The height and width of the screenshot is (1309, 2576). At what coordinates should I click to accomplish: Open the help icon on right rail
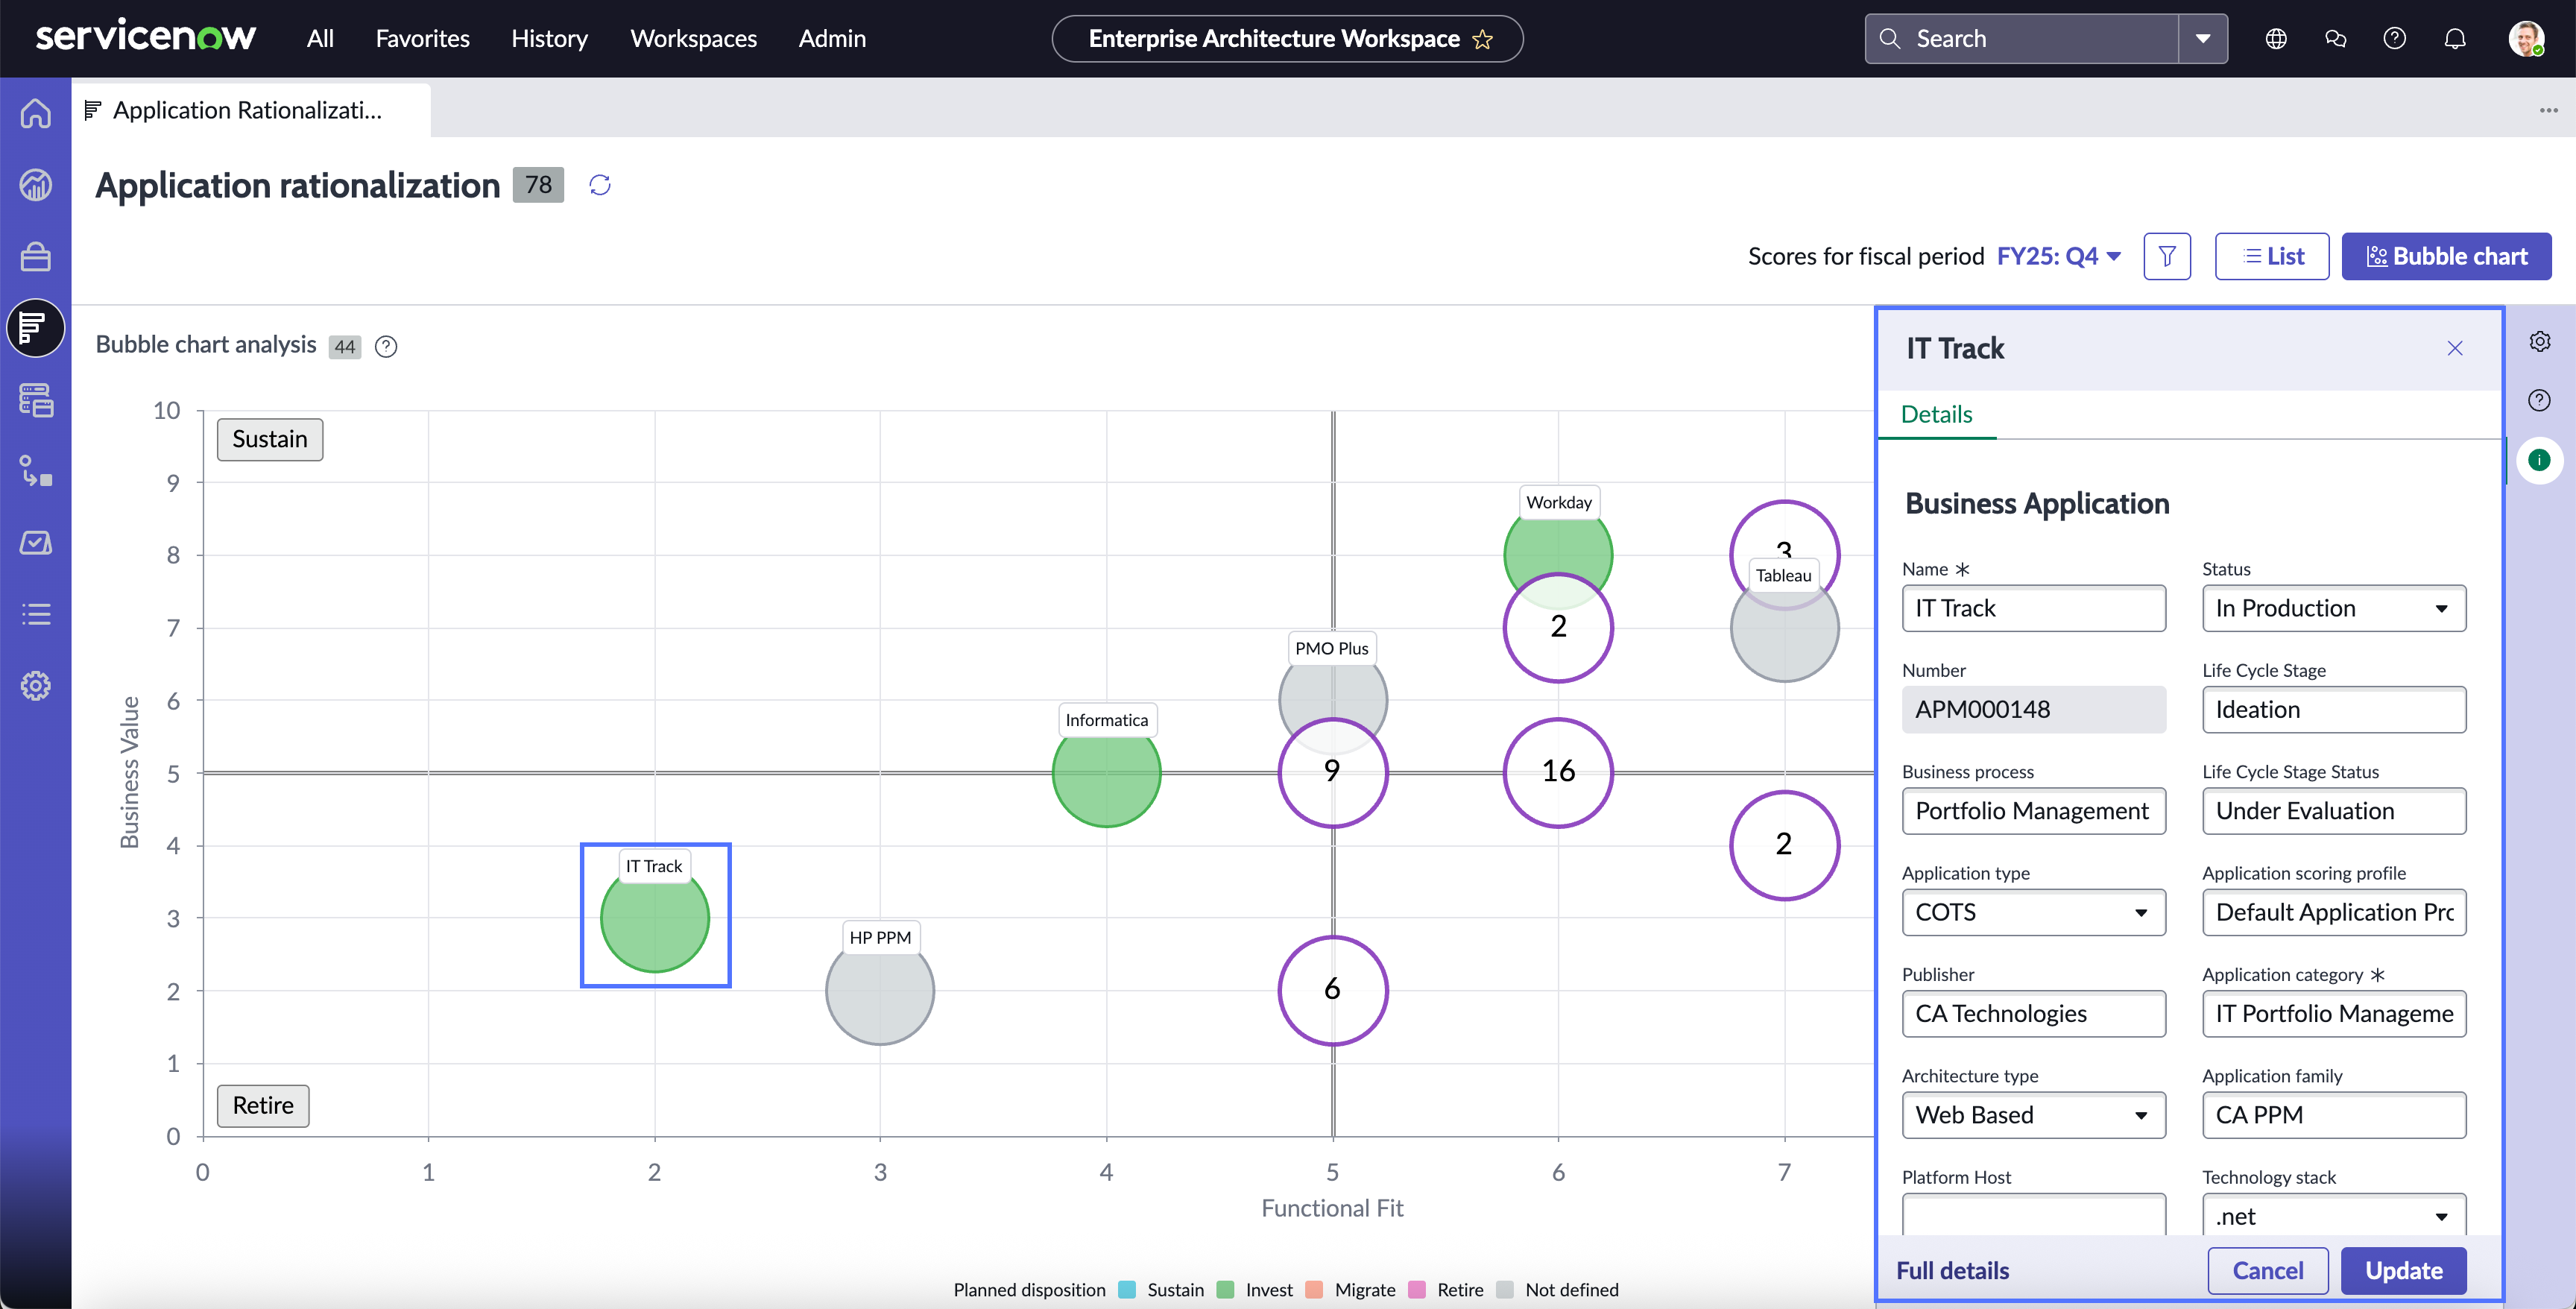click(x=2539, y=401)
